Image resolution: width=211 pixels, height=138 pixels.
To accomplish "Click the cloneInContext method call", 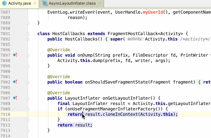I will [x=120, y=114].
